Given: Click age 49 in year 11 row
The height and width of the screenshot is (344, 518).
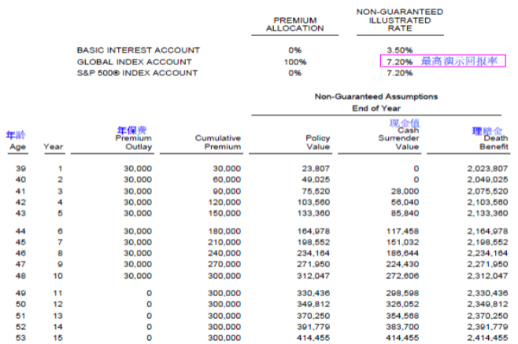Looking at the screenshot, I should point(20,293).
